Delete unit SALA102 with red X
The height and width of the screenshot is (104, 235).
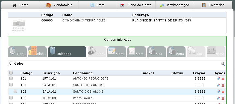[223, 92]
